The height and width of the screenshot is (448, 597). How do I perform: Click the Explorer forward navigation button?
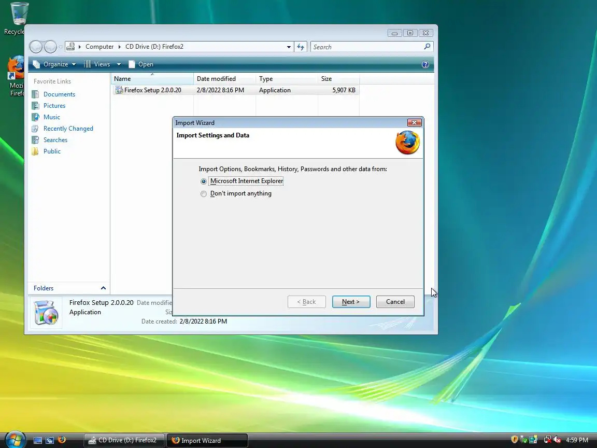[x=50, y=47]
